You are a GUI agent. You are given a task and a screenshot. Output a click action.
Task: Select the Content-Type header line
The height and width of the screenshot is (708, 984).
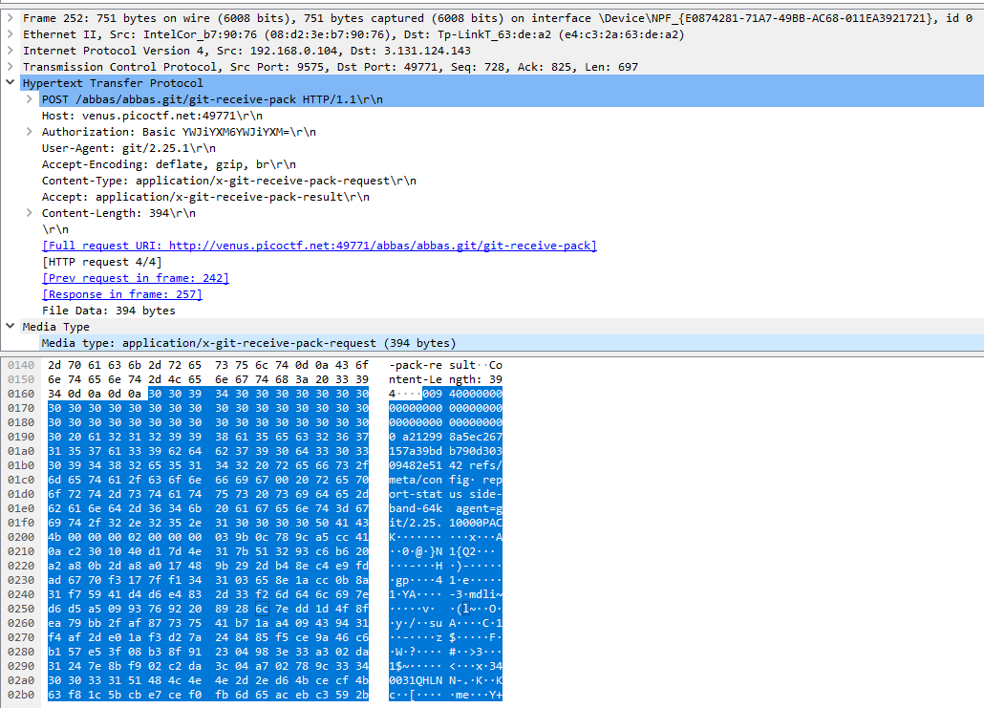(x=229, y=181)
